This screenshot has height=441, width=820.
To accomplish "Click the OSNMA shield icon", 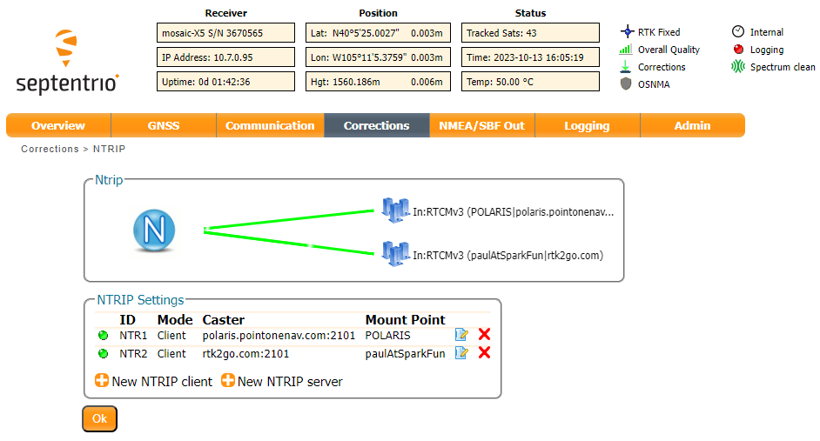I will click(626, 84).
